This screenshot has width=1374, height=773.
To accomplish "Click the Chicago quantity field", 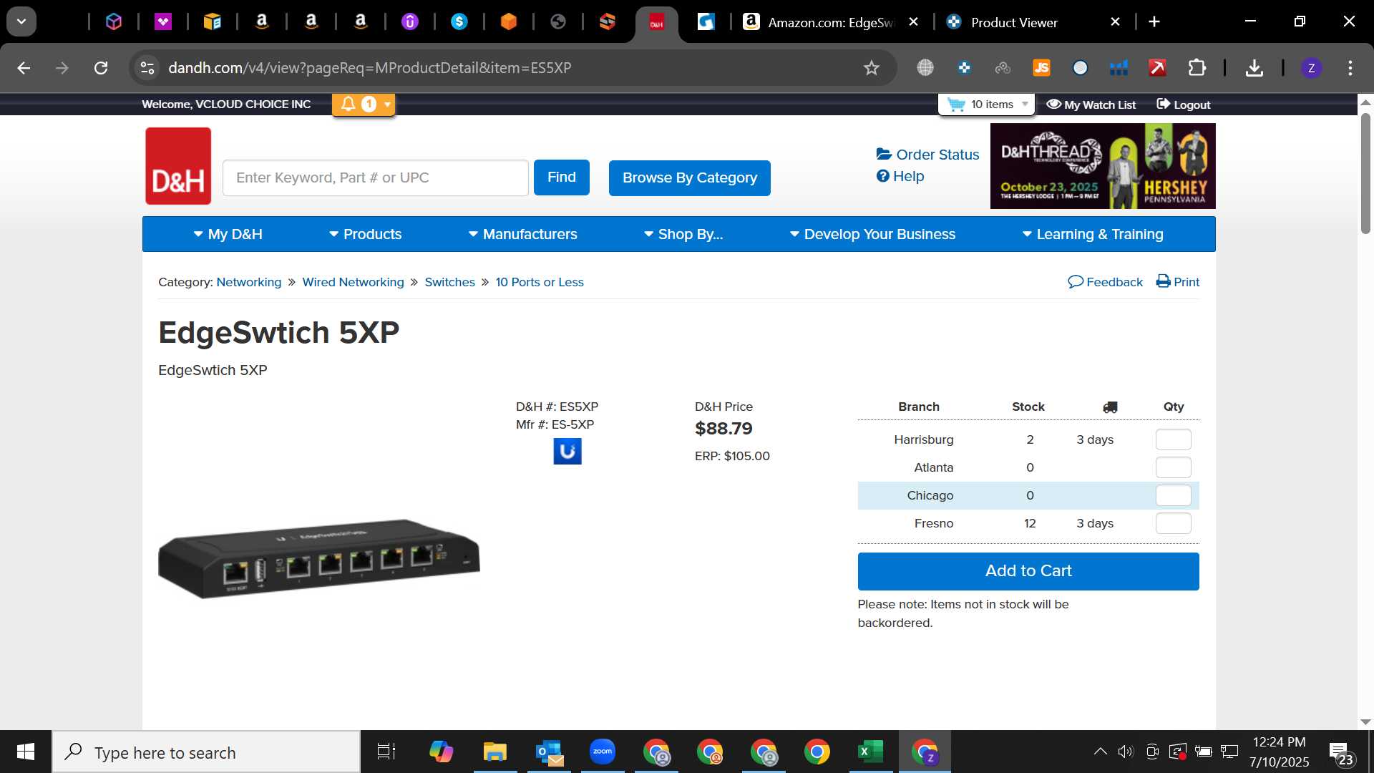I will [1174, 495].
